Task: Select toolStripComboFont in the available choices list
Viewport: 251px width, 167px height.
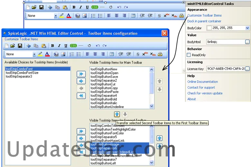Action: coord(38,69)
